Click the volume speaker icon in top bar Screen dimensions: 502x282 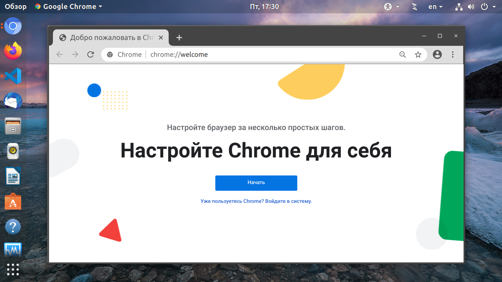tap(471, 6)
